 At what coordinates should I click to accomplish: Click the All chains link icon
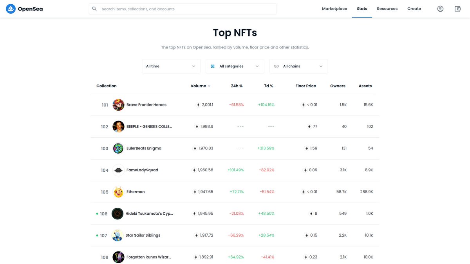276,66
